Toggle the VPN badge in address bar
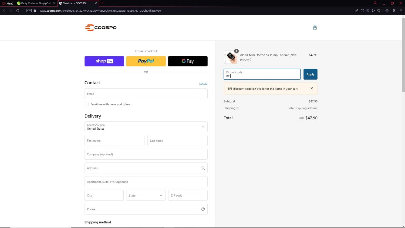This screenshot has height=228, width=405. [29, 11]
